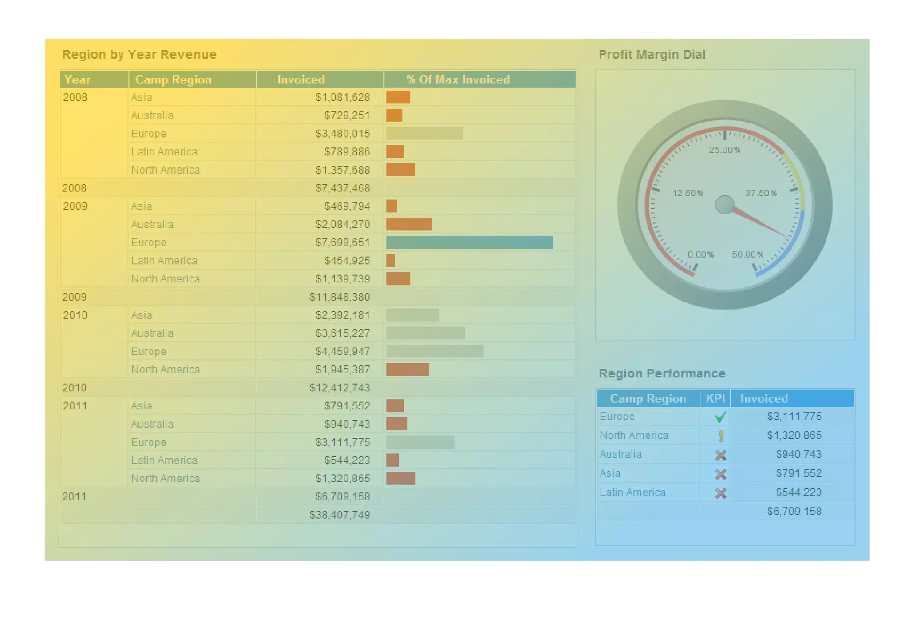Click the red X KPI icon for Latin America

pos(720,493)
